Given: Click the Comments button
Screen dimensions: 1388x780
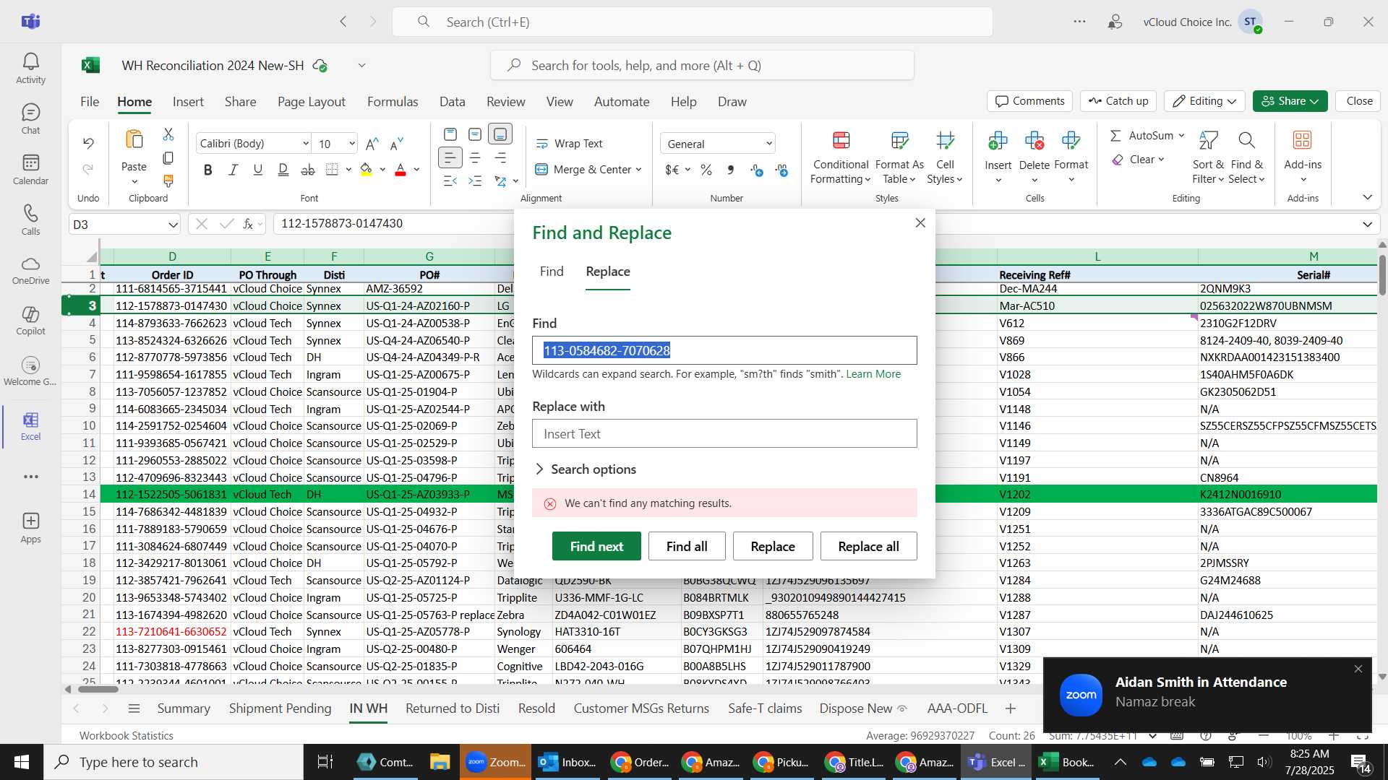Looking at the screenshot, I should [1030, 101].
